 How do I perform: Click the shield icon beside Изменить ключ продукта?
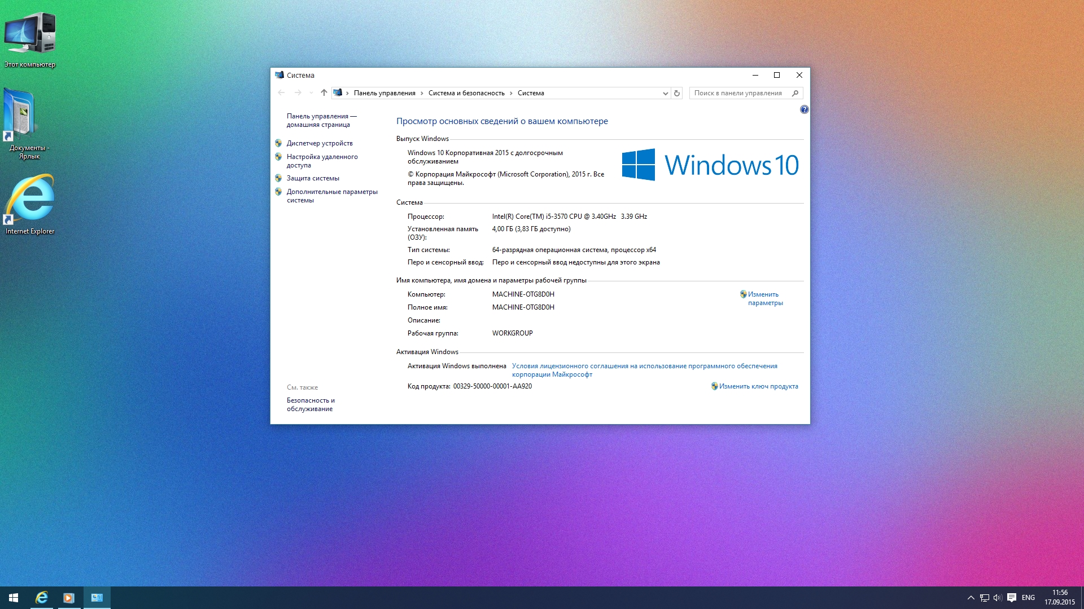(714, 386)
